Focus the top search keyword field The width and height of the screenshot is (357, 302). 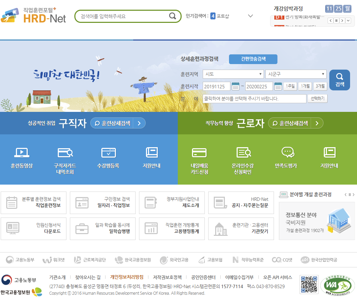123,16
